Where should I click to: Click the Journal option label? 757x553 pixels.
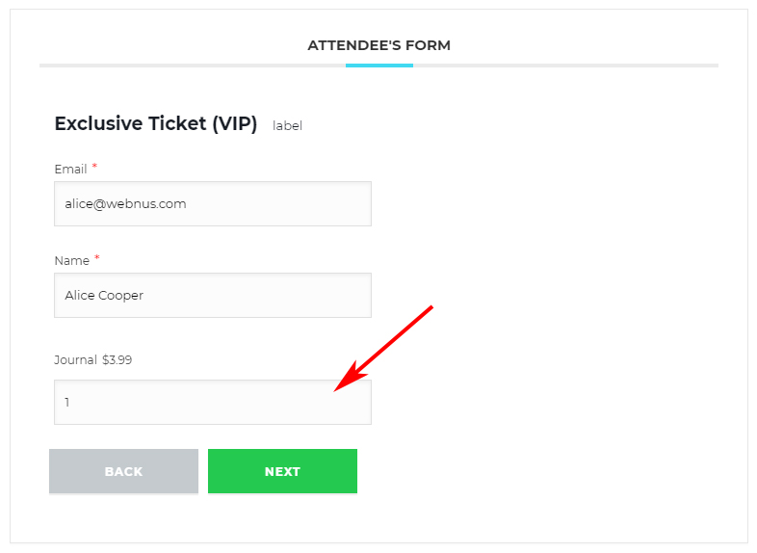[75, 359]
